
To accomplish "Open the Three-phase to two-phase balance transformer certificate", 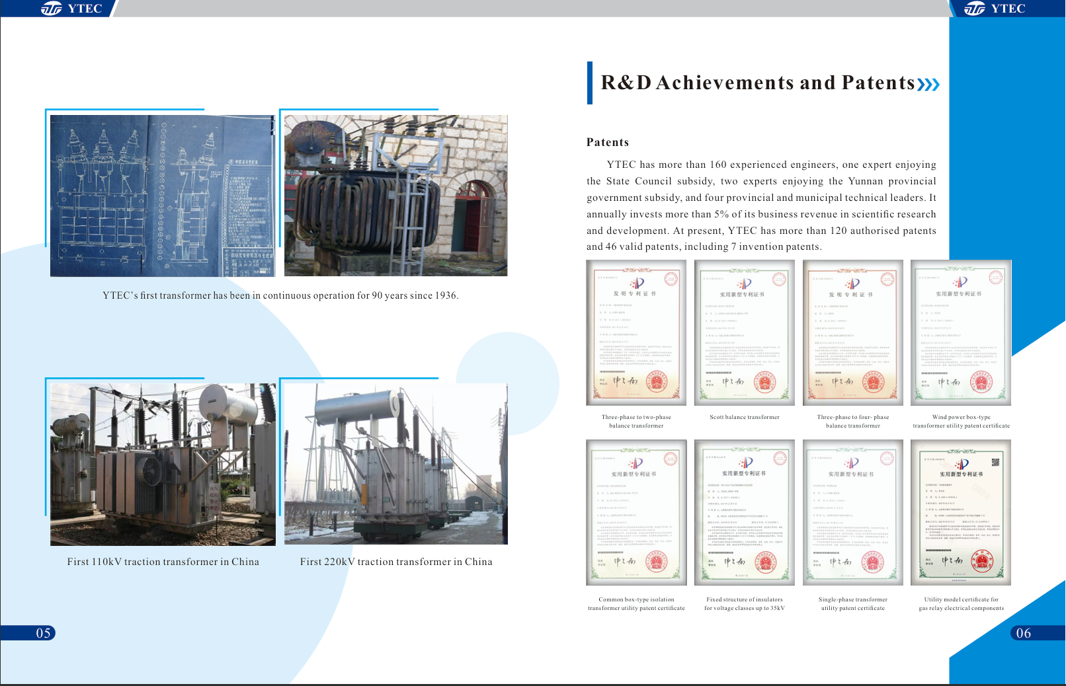I will pyautogui.click(x=636, y=332).
